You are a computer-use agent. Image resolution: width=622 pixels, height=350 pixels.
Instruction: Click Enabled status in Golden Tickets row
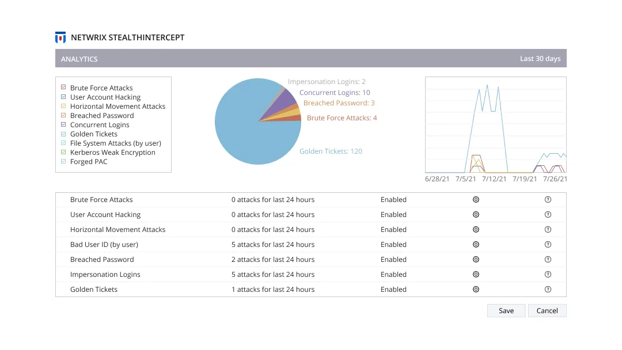tap(393, 290)
